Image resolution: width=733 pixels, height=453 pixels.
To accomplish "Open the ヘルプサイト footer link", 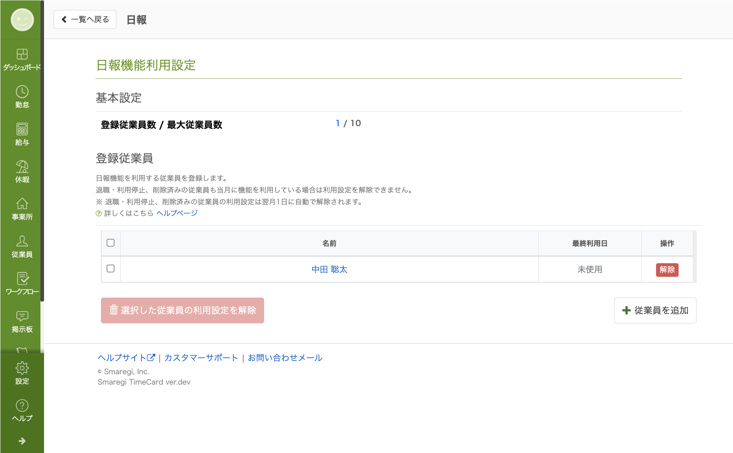I will click(x=126, y=357).
